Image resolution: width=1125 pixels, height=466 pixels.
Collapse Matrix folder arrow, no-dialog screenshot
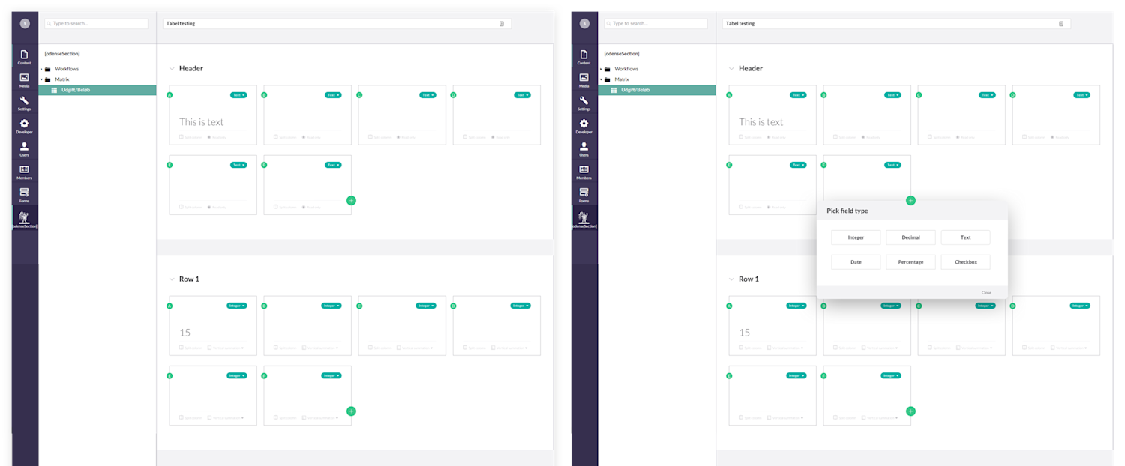41,79
